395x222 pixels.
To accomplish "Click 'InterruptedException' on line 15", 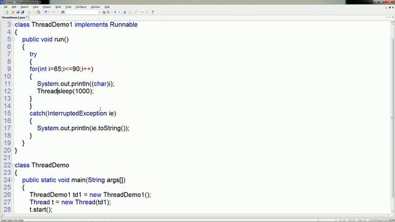I will tap(77, 113).
